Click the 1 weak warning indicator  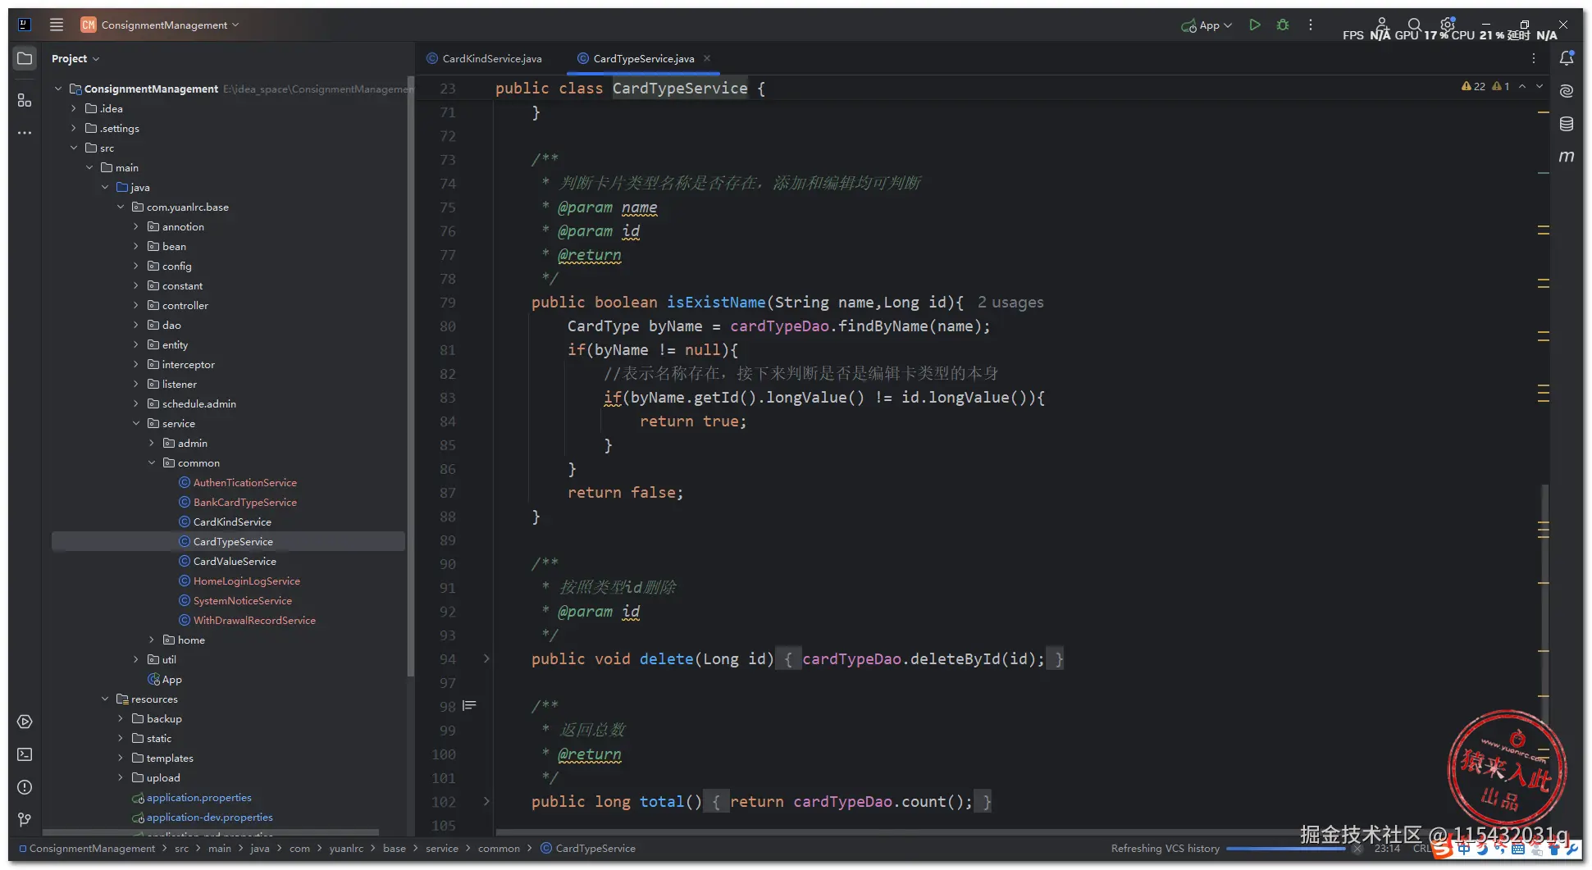1501,86
